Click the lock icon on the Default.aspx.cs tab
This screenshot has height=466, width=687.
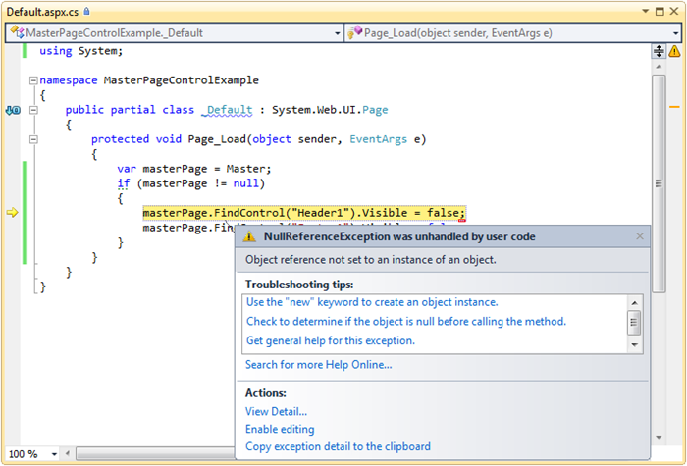click(86, 12)
